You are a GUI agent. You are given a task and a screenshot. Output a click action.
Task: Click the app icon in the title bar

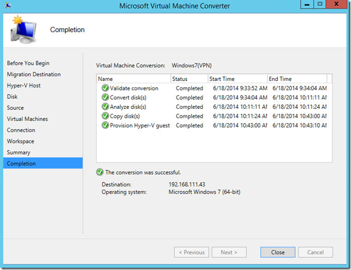click(8, 6)
